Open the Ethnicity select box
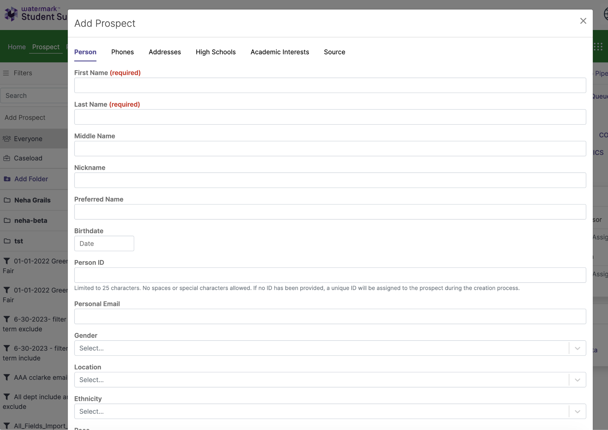 (330, 411)
